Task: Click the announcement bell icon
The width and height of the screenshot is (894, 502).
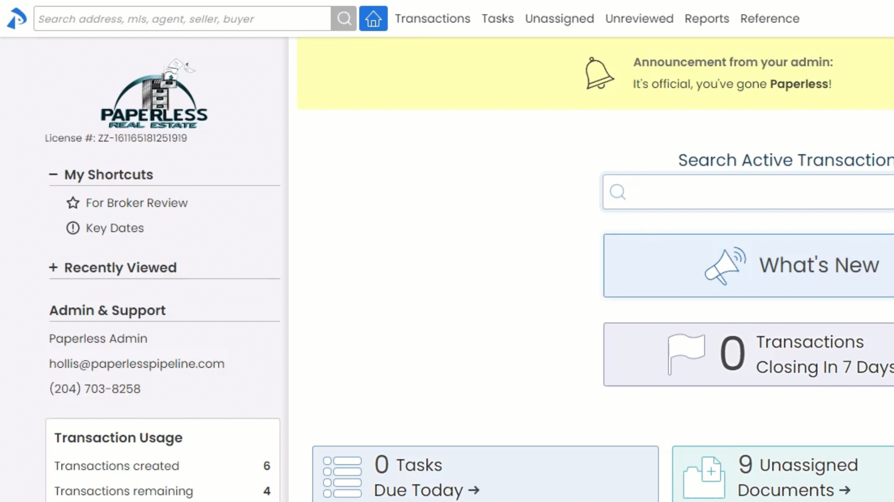Action: 599,73
